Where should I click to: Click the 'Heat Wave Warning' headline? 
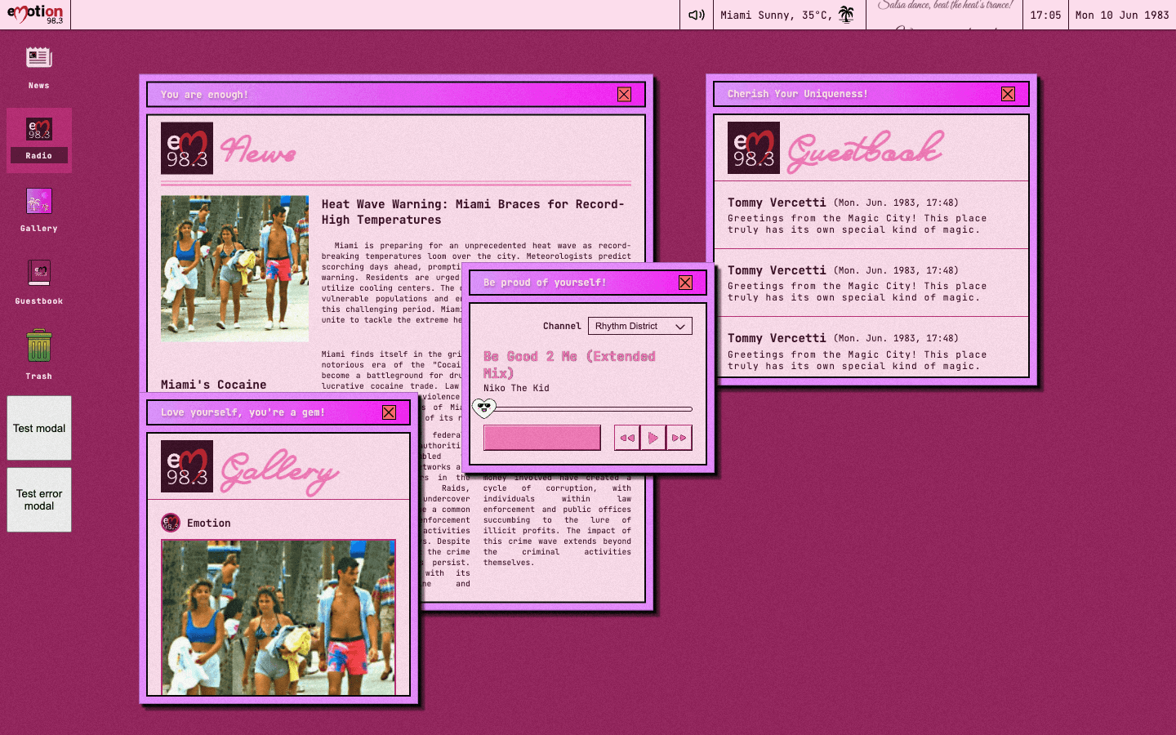[473, 212]
